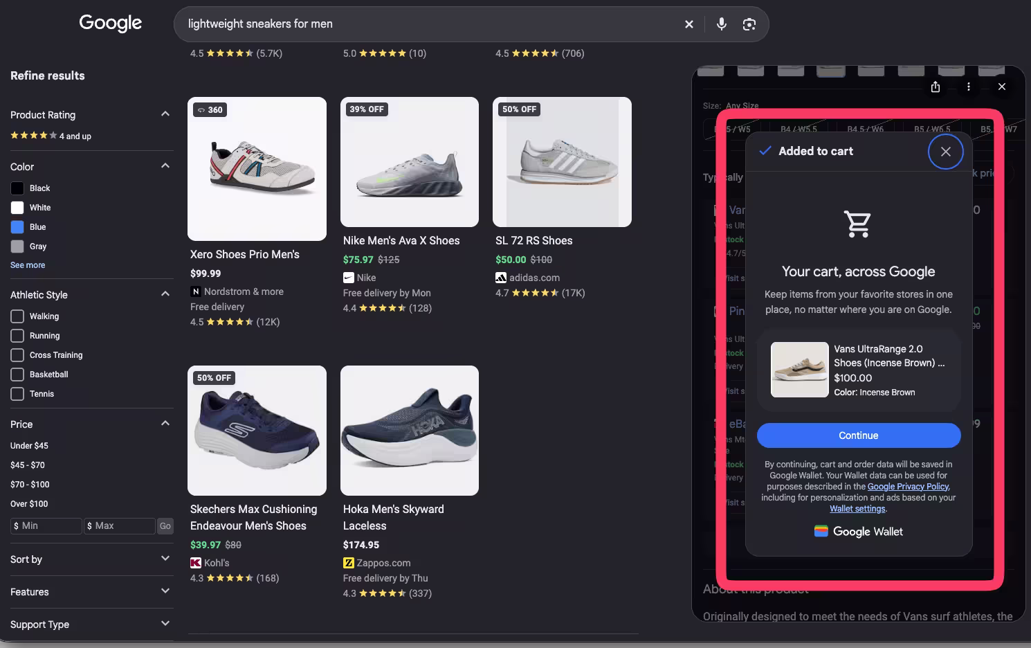Check the Basketball style filter
Image resolution: width=1031 pixels, height=648 pixels.
point(17,375)
